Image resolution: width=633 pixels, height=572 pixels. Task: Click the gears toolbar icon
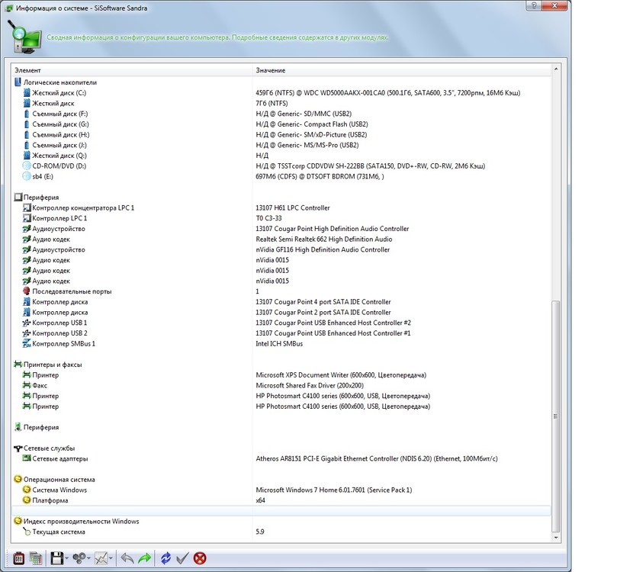(x=79, y=558)
